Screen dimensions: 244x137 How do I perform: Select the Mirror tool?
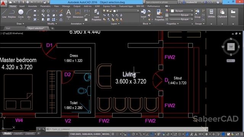48,15
